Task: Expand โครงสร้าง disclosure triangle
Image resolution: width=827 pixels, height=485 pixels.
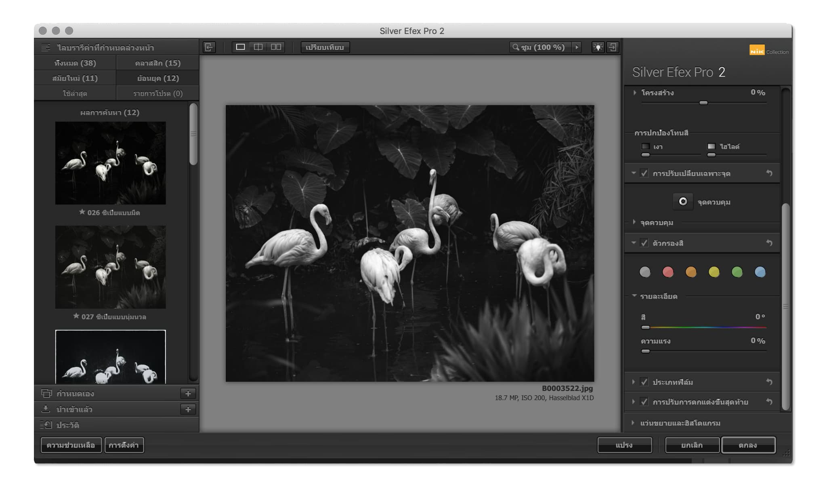Action: (635, 93)
